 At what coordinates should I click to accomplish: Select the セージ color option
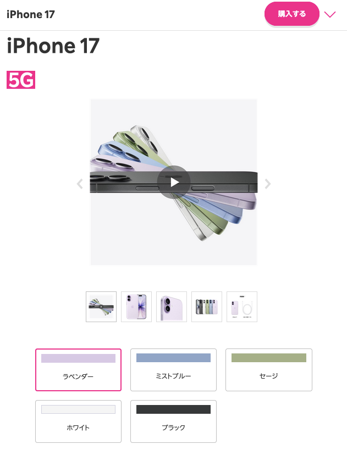pyautogui.click(x=269, y=370)
